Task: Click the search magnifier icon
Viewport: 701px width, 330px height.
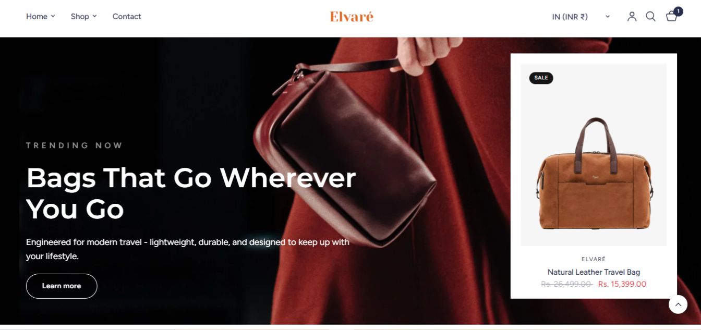Action: pos(650,17)
